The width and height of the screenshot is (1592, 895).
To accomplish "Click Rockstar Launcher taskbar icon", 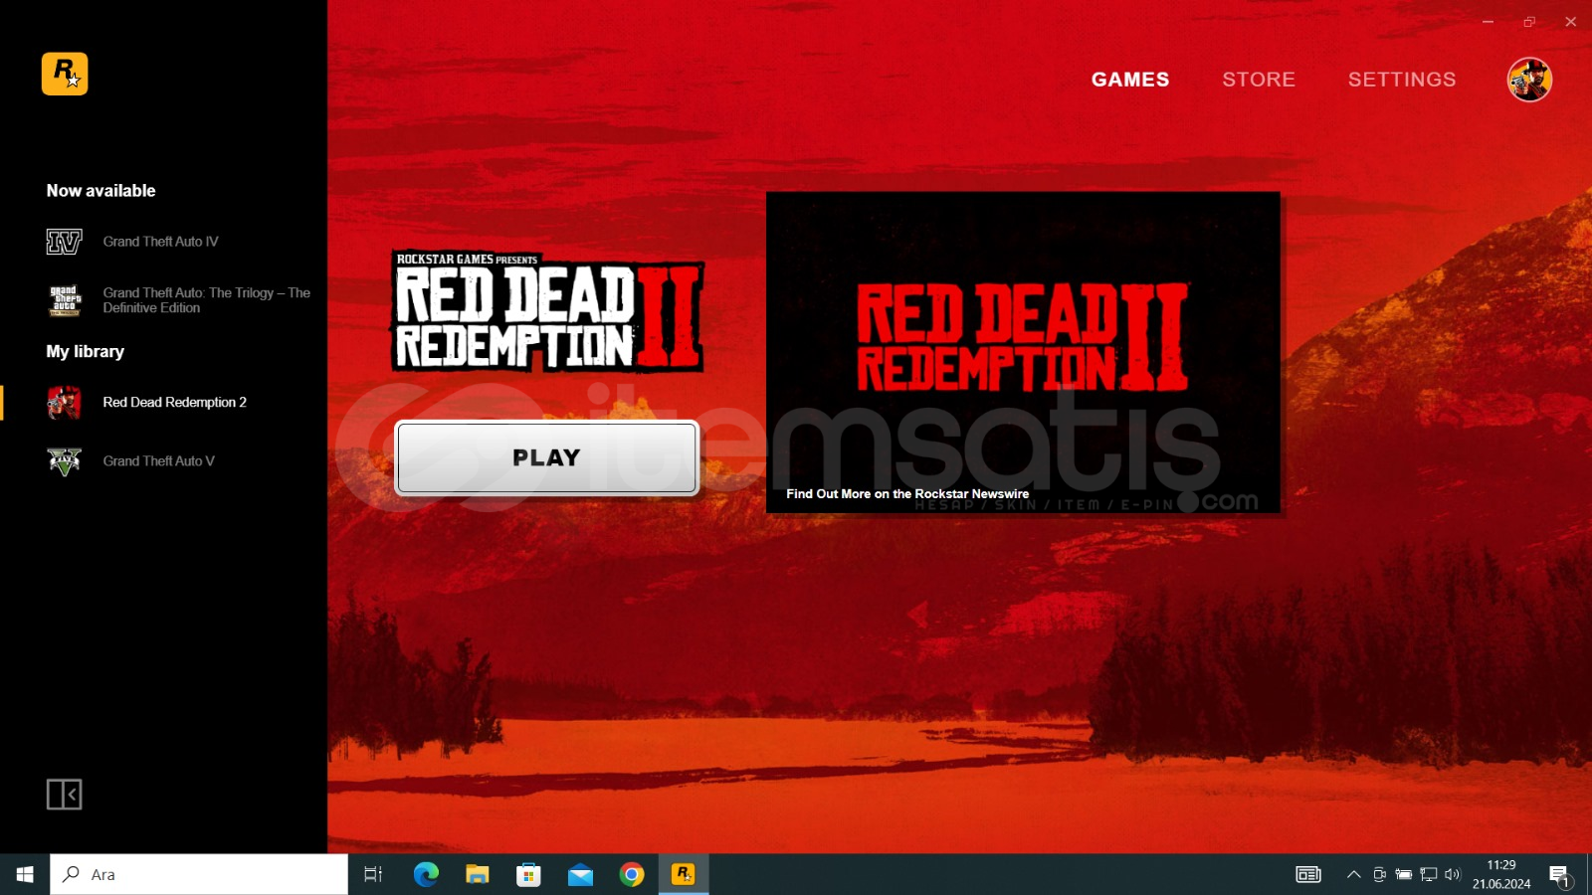I will pyautogui.click(x=684, y=874).
